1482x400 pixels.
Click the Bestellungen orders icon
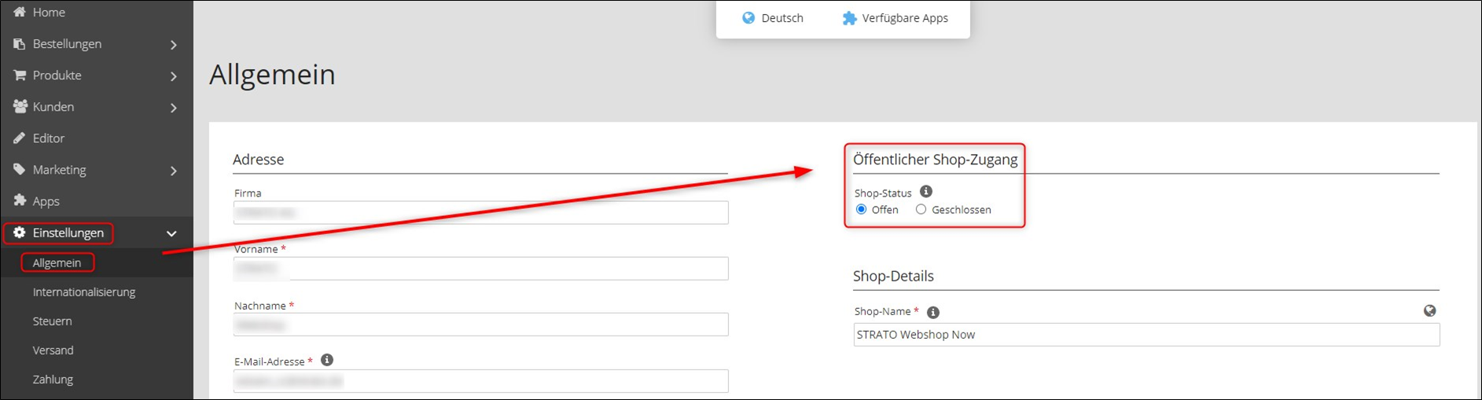tap(20, 44)
